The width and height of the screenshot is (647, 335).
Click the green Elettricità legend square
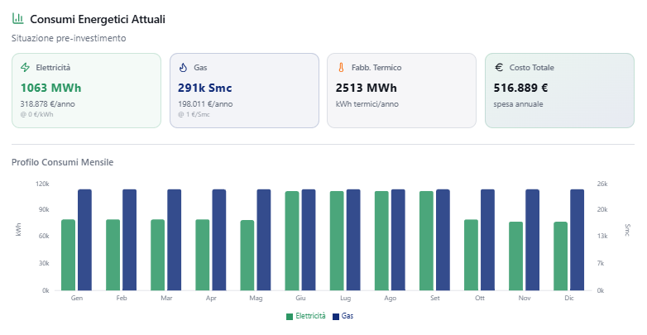[x=290, y=316]
